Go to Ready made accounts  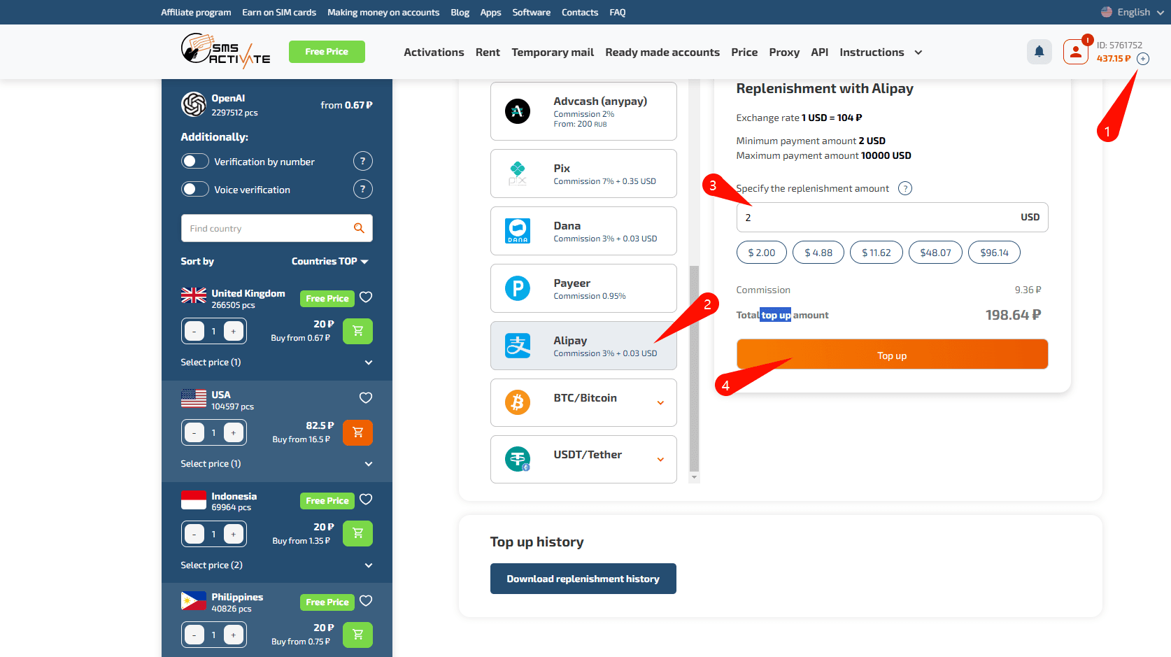coord(662,52)
